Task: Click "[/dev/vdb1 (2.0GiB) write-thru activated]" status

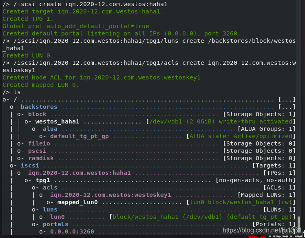Action: pos(221,121)
